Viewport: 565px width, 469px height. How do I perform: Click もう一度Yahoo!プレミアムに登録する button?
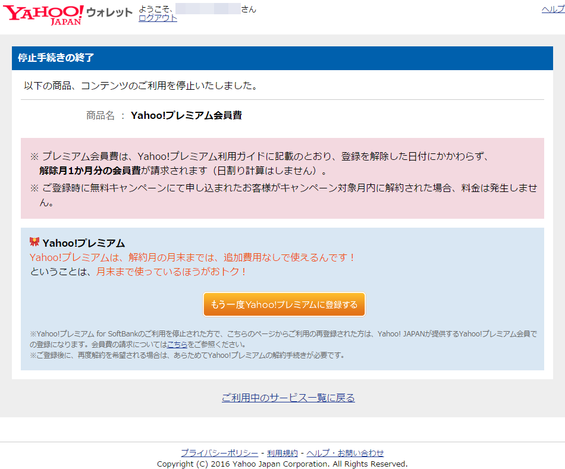(x=284, y=304)
